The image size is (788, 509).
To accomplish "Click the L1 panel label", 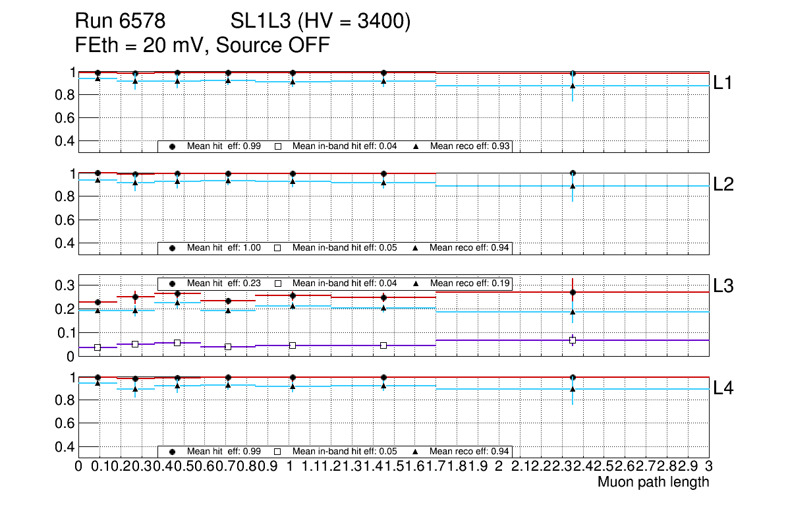I will (x=723, y=82).
